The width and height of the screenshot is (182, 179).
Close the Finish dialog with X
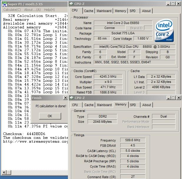66,98
